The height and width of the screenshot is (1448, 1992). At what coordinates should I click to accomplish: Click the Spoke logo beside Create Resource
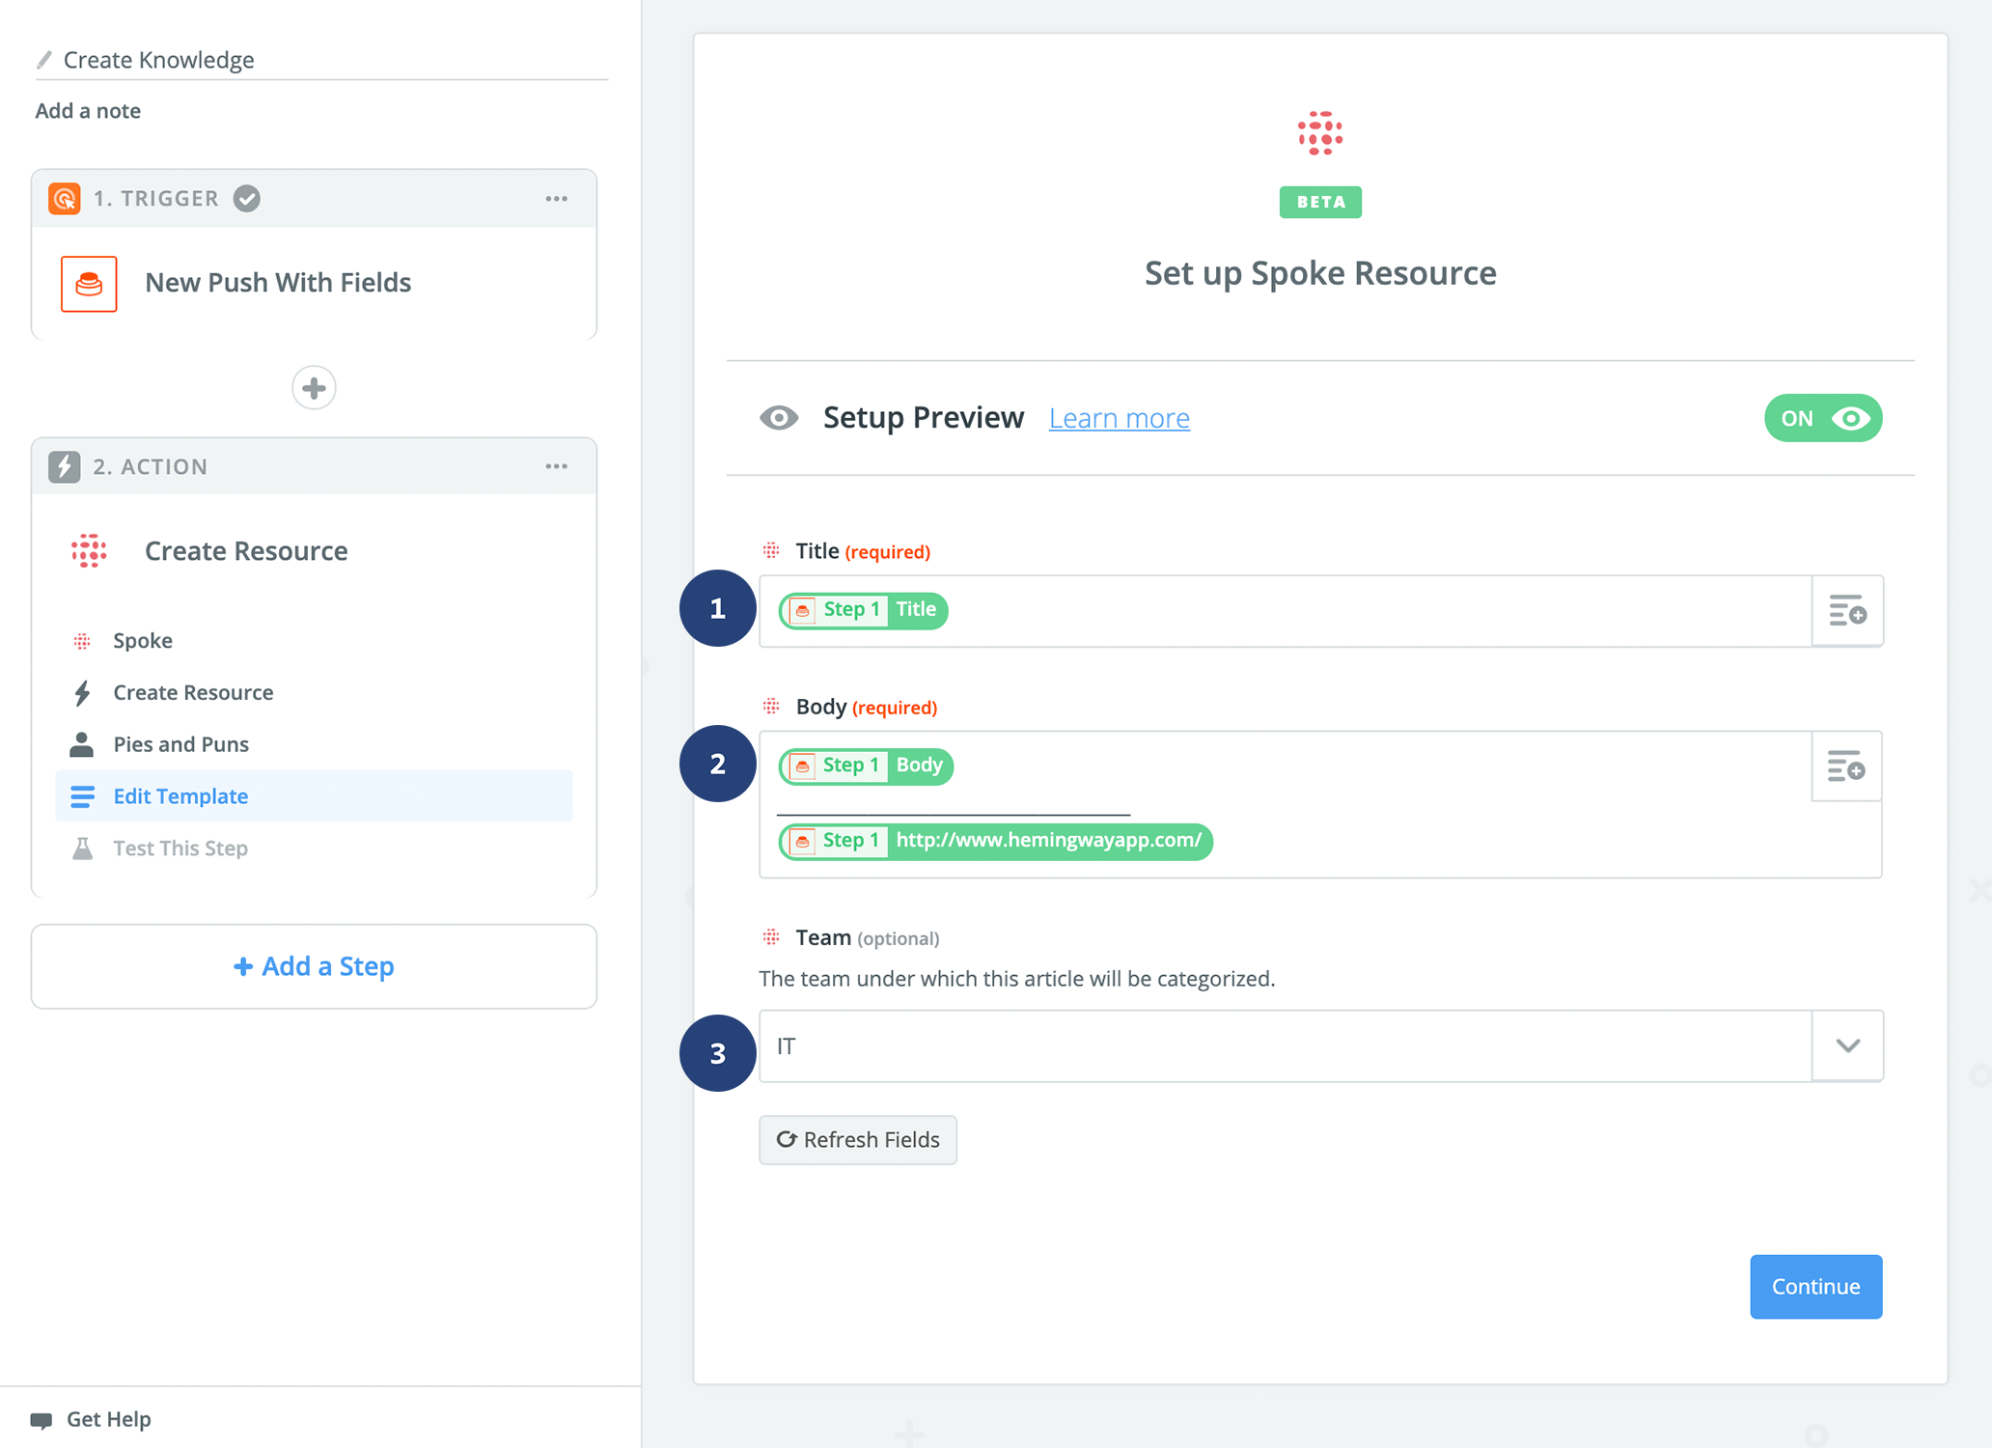coord(89,551)
